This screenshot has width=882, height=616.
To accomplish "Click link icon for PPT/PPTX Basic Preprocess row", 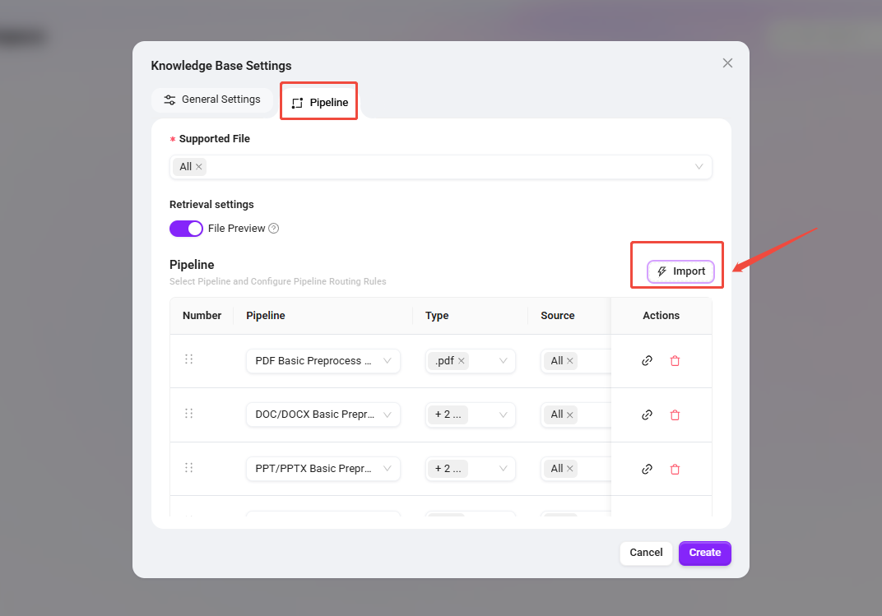I will (x=647, y=469).
